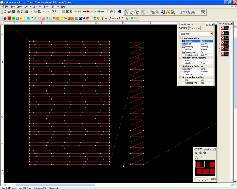Select sequence object 3 thumbnail
This screenshot has height=190, width=237.
(x=227, y=43)
